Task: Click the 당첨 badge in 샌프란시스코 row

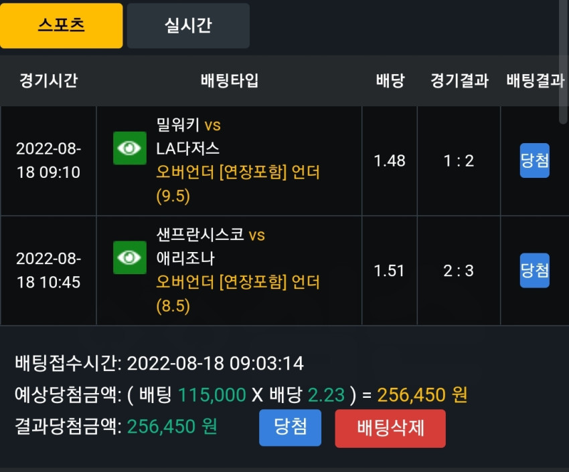Action: [x=535, y=271]
